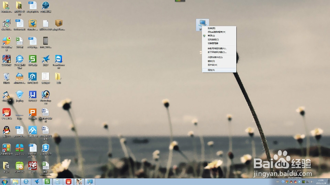The height and width of the screenshot is (185, 330).
Task: Click Properties (R) at the menu bottom
Action: click(x=219, y=70)
